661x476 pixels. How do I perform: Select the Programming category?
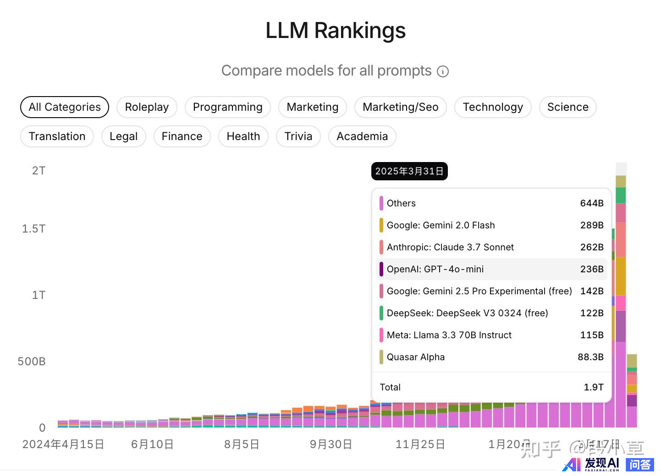click(228, 107)
